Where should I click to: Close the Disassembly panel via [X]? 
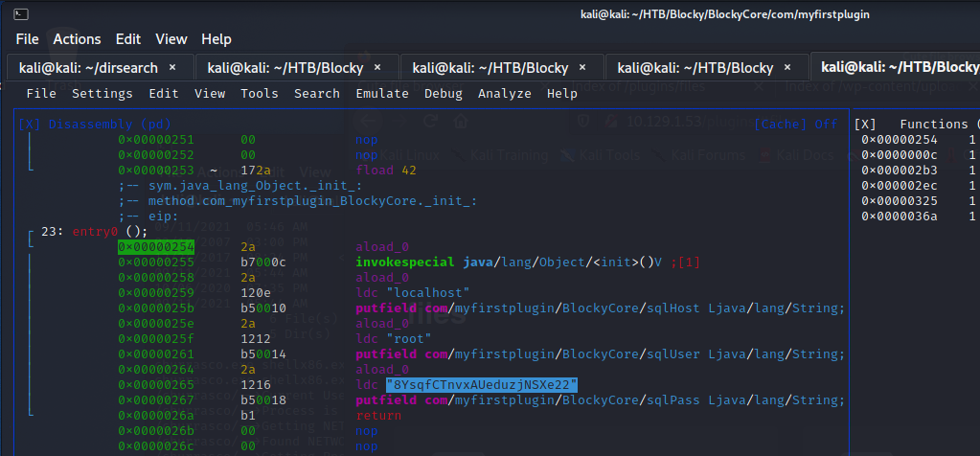click(29, 125)
